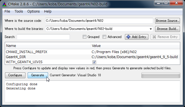185x107 pixels.
Task: Select the Geant4_DIR entry name
Action: (x=16, y=57)
